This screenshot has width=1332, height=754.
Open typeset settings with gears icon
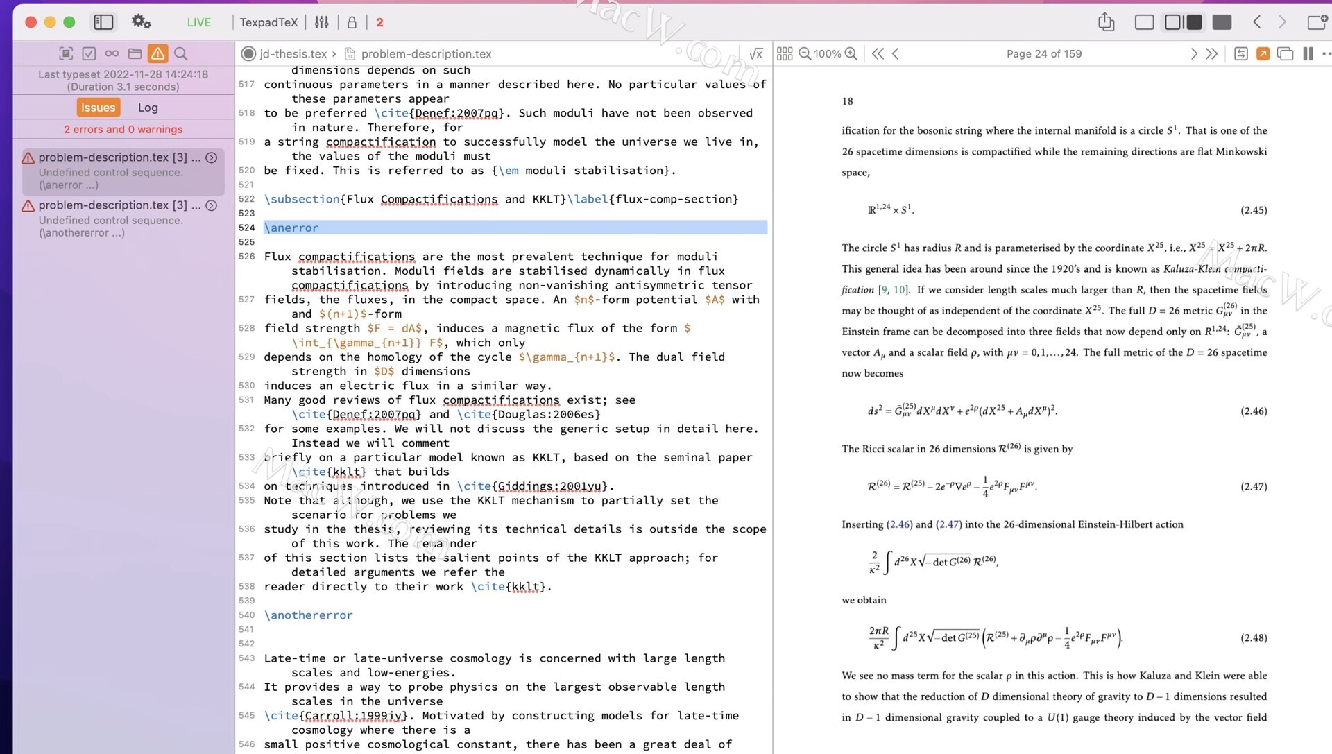click(142, 22)
